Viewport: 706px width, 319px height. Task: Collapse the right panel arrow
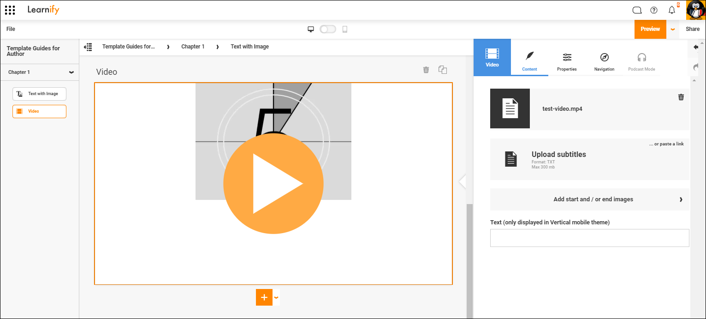pos(462,182)
